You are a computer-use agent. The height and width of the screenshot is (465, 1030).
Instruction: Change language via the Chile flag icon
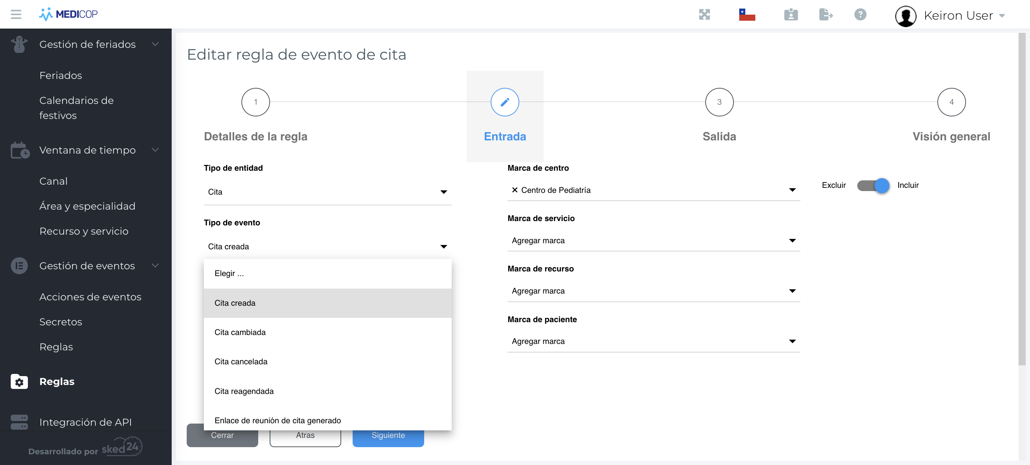747,15
